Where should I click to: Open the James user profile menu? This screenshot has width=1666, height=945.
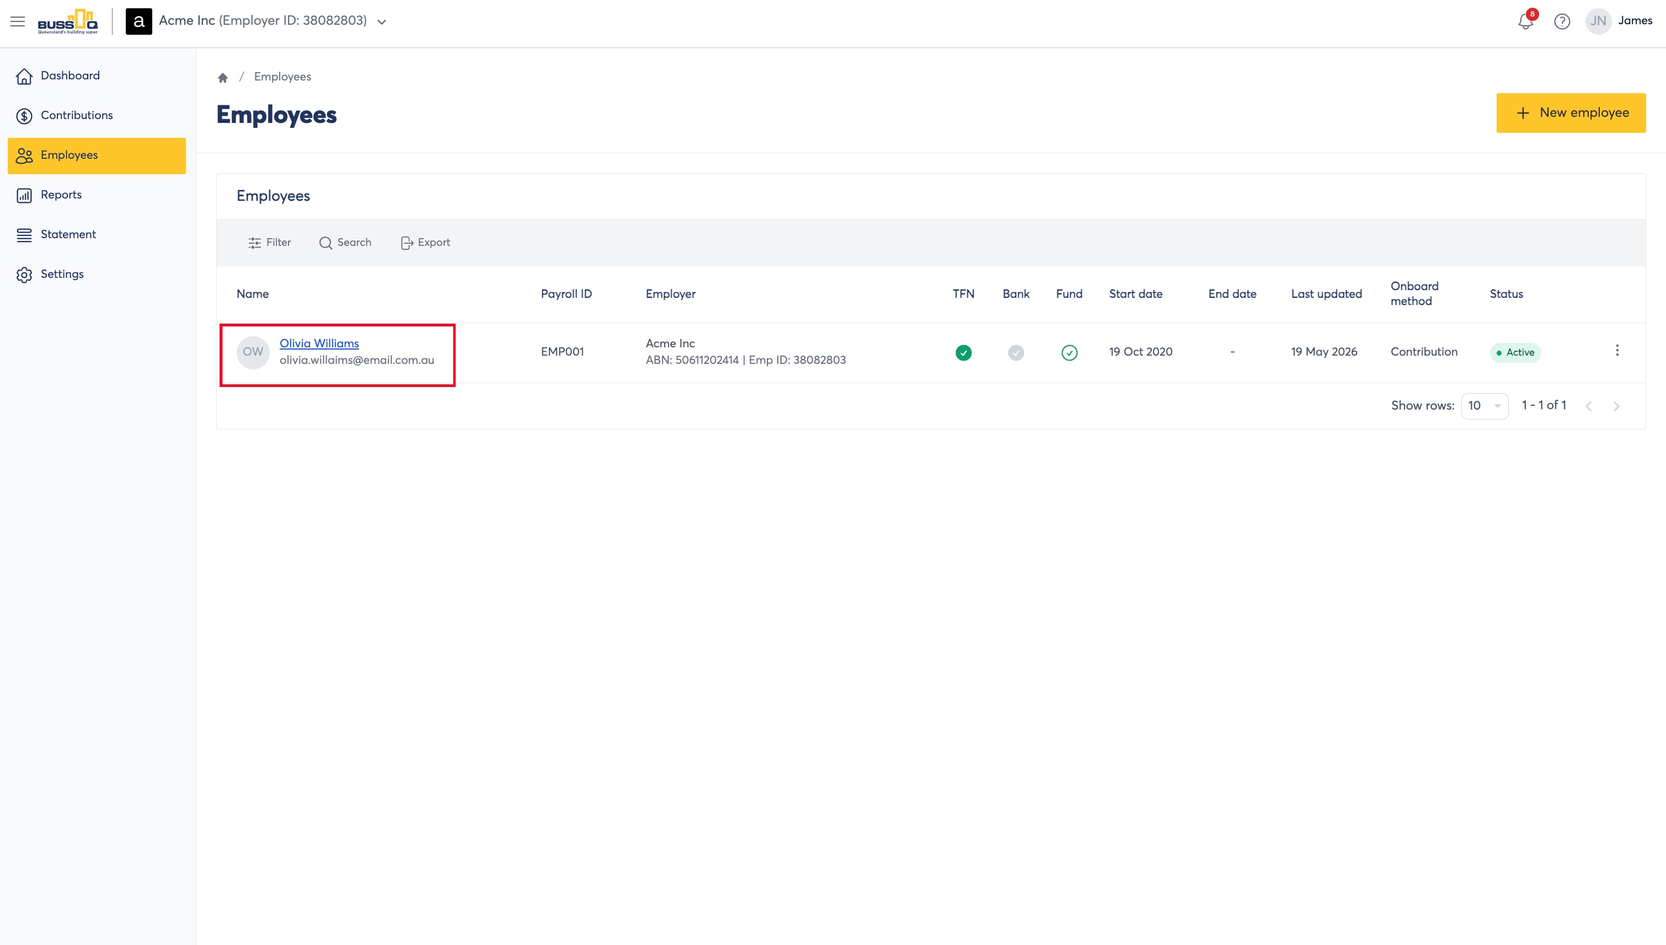[1619, 21]
